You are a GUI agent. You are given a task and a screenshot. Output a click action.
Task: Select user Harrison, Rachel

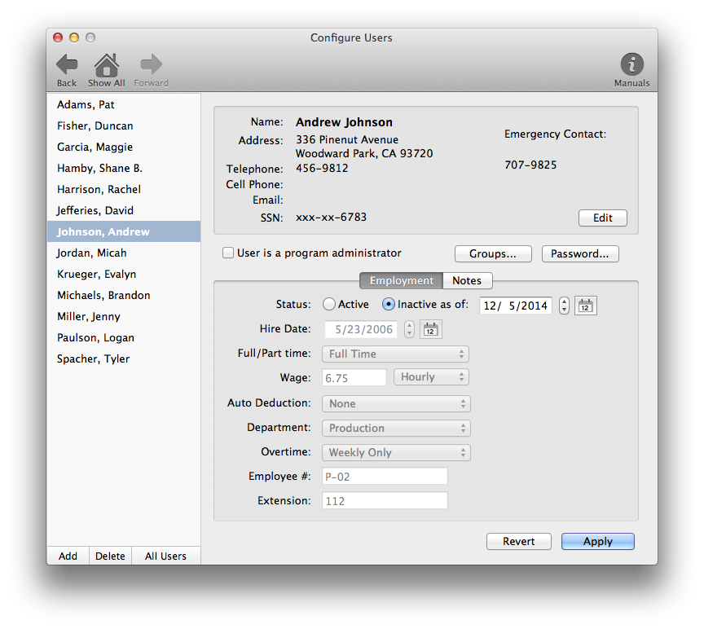124,189
